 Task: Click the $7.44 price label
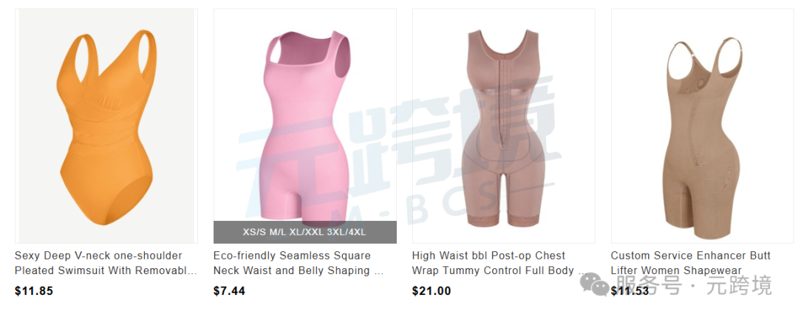229,291
